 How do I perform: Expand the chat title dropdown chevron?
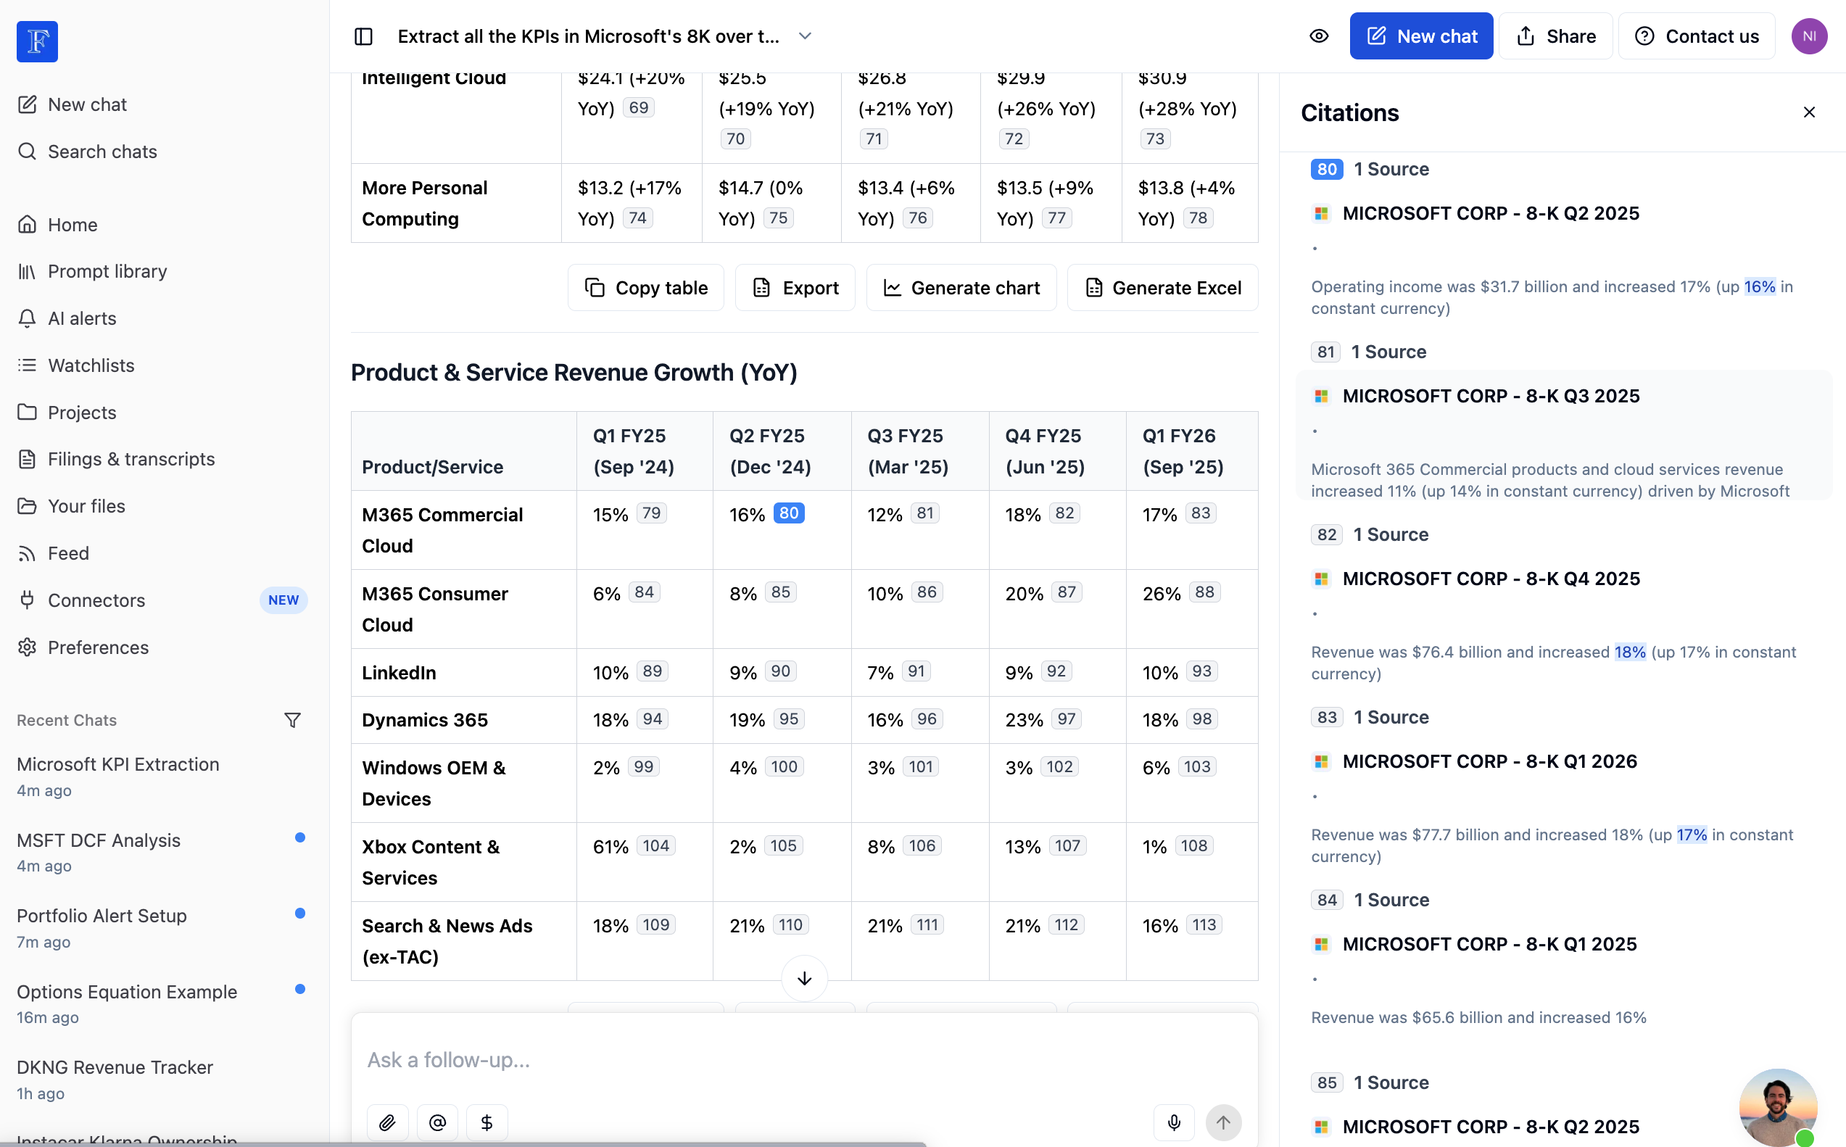[x=805, y=36]
